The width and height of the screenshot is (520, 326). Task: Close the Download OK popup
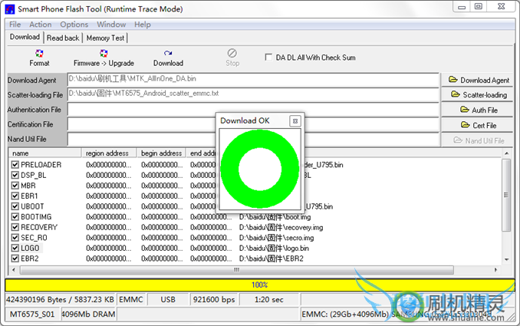[x=295, y=121]
